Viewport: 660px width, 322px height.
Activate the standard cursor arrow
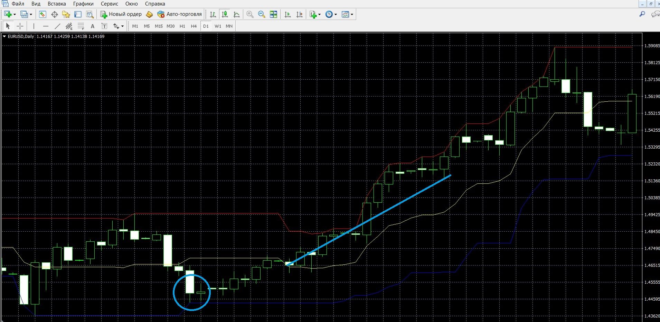coord(8,26)
